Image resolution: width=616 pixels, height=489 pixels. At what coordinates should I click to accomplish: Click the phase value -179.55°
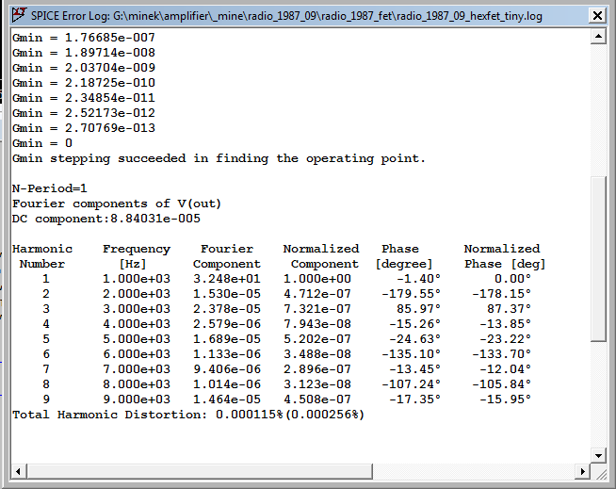(412, 294)
